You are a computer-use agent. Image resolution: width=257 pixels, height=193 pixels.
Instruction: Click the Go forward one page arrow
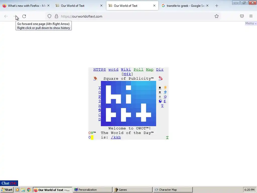click(x=15, y=16)
